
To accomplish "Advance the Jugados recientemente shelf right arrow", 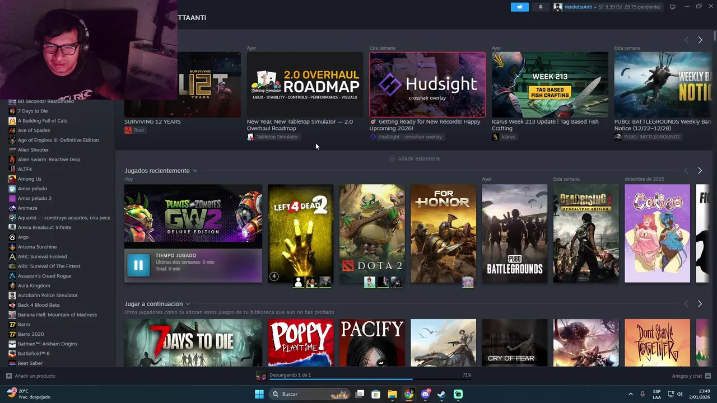I will pyautogui.click(x=700, y=171).
